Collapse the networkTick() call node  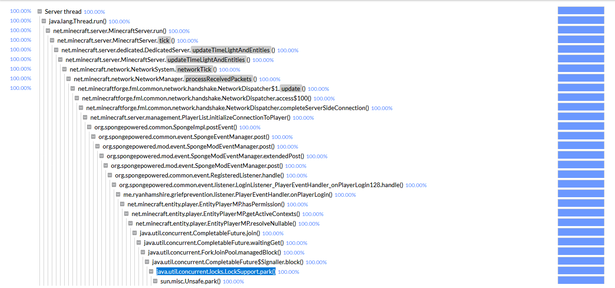point(64,69)
